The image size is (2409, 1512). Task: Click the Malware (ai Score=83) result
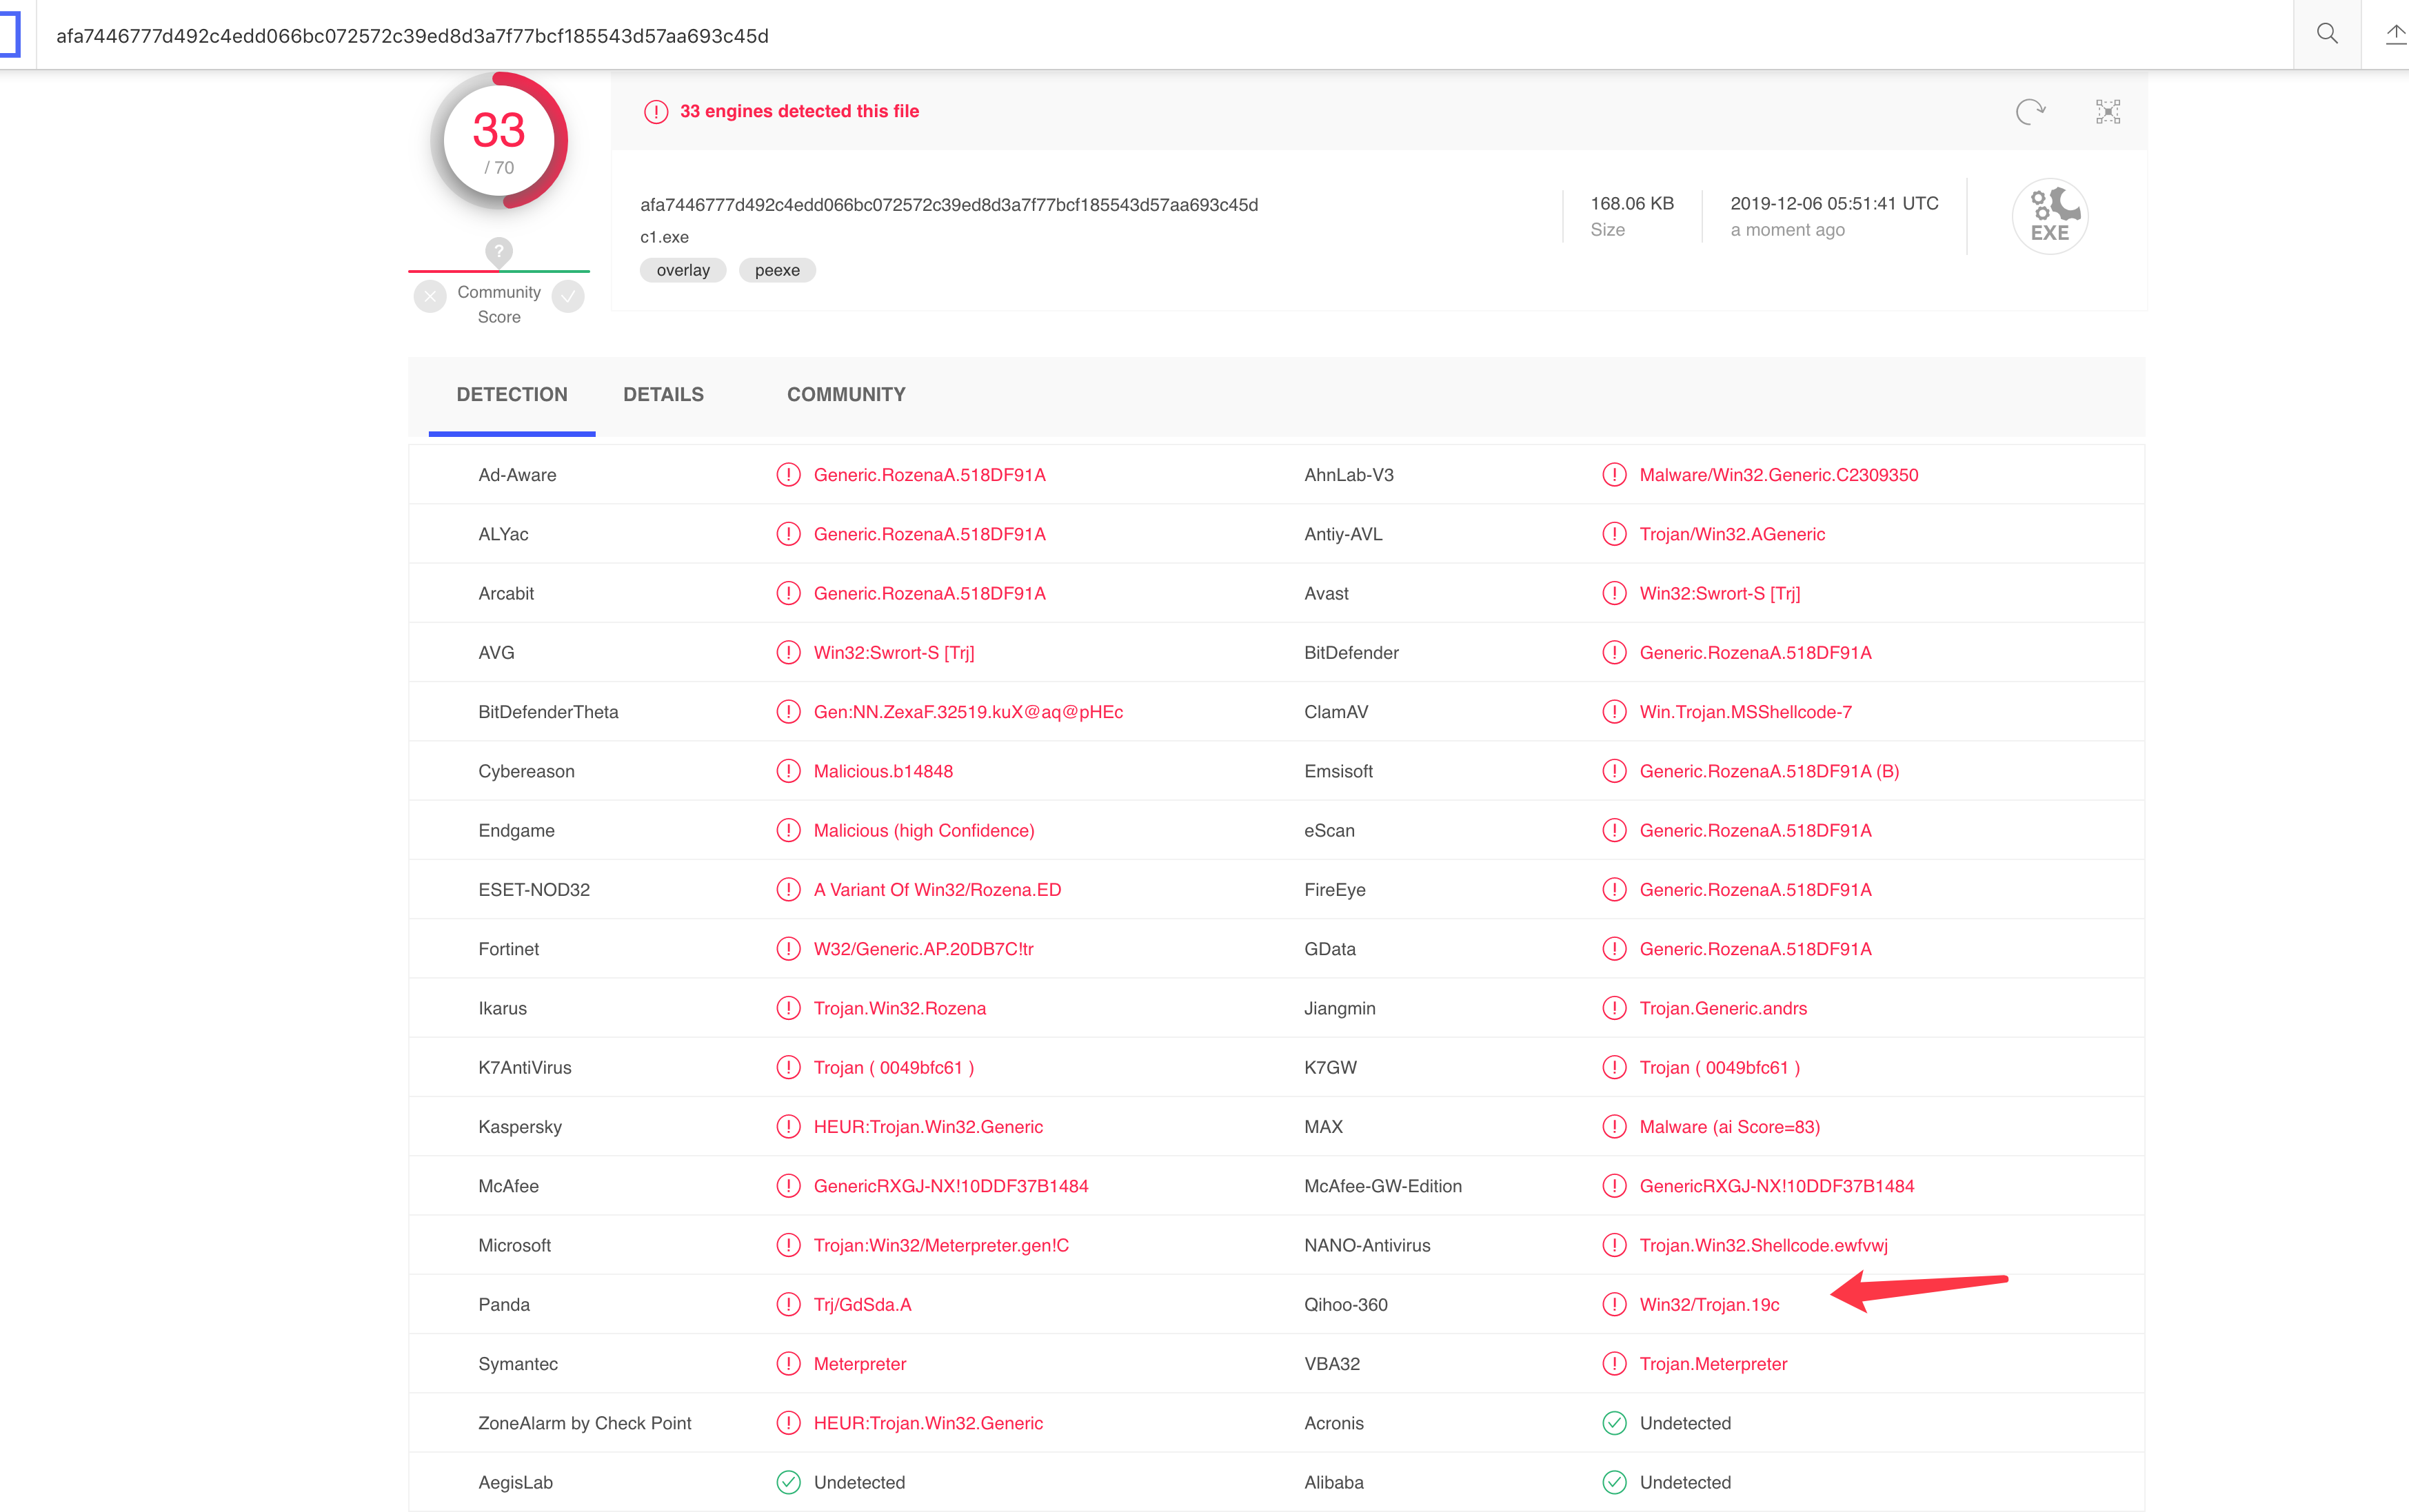tap(1730, 1127)
